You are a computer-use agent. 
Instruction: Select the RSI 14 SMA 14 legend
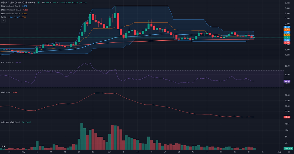click(x=11, y=62)
